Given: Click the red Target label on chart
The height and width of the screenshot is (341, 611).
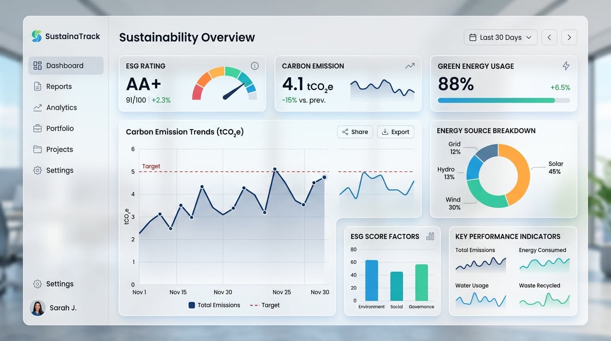Looking at the screenshot, I should [x=151, y=167].
